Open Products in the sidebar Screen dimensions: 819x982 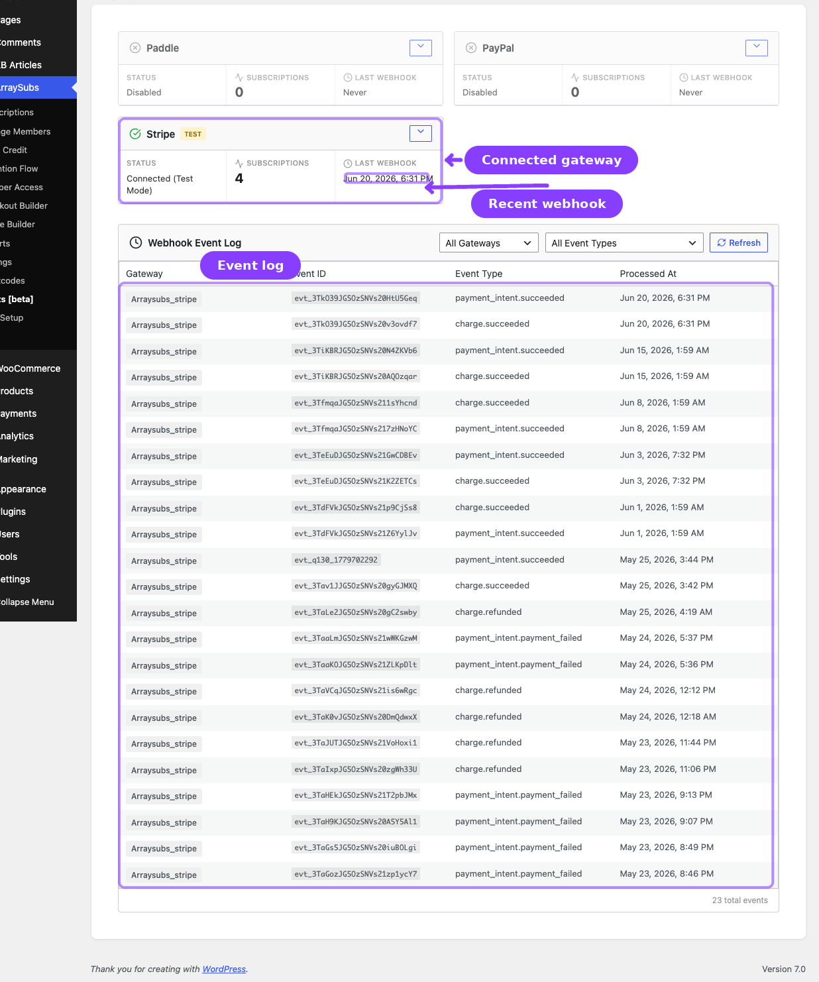coord(17,391)
